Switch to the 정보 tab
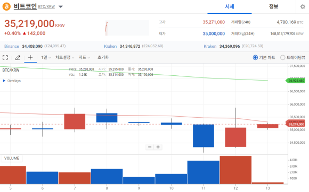Screen dimensions: 309x192 pyautogui.click(x=273, y=7)
